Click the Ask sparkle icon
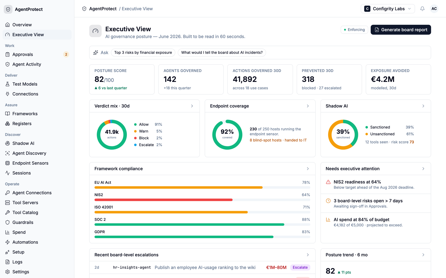This screenshot has height=278, width=446. click(96, 53)
